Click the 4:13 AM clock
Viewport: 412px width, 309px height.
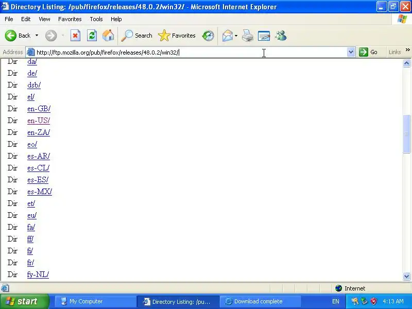coord(393,301)
